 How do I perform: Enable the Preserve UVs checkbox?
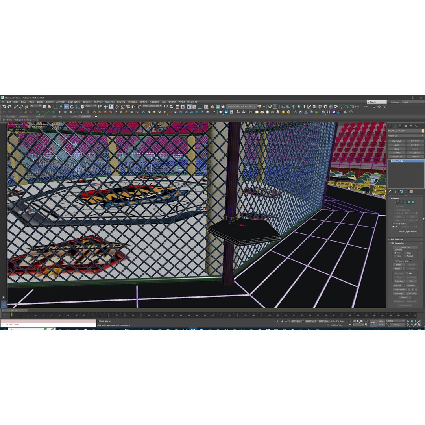click(x=396, y=261)
